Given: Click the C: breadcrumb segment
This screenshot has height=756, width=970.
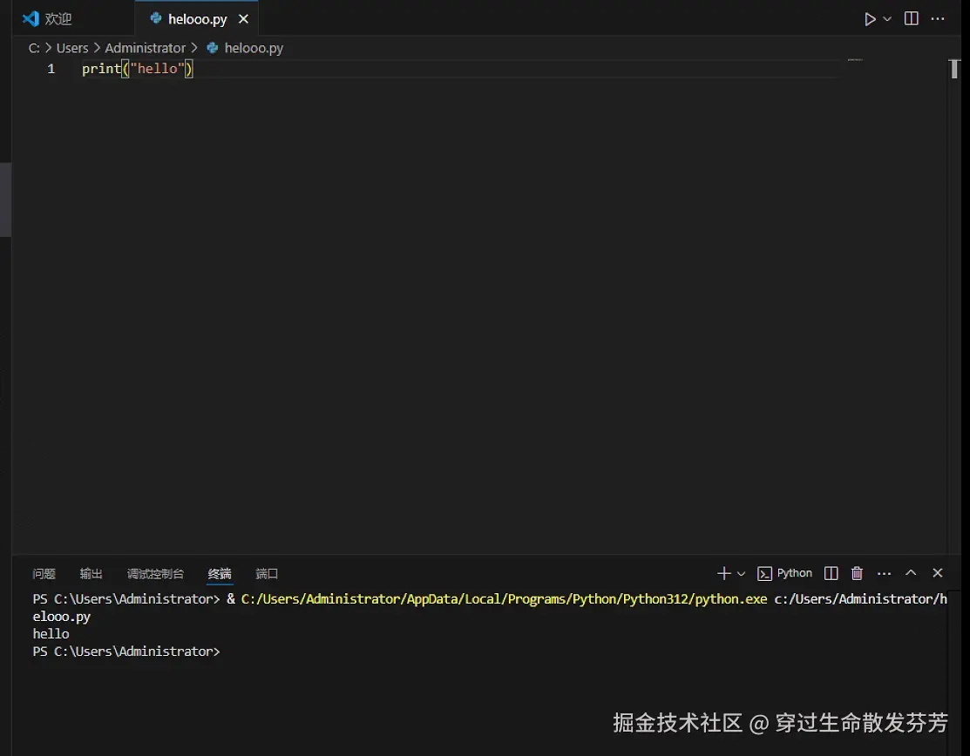Looking at the screenshot, I should pos(34,48).
